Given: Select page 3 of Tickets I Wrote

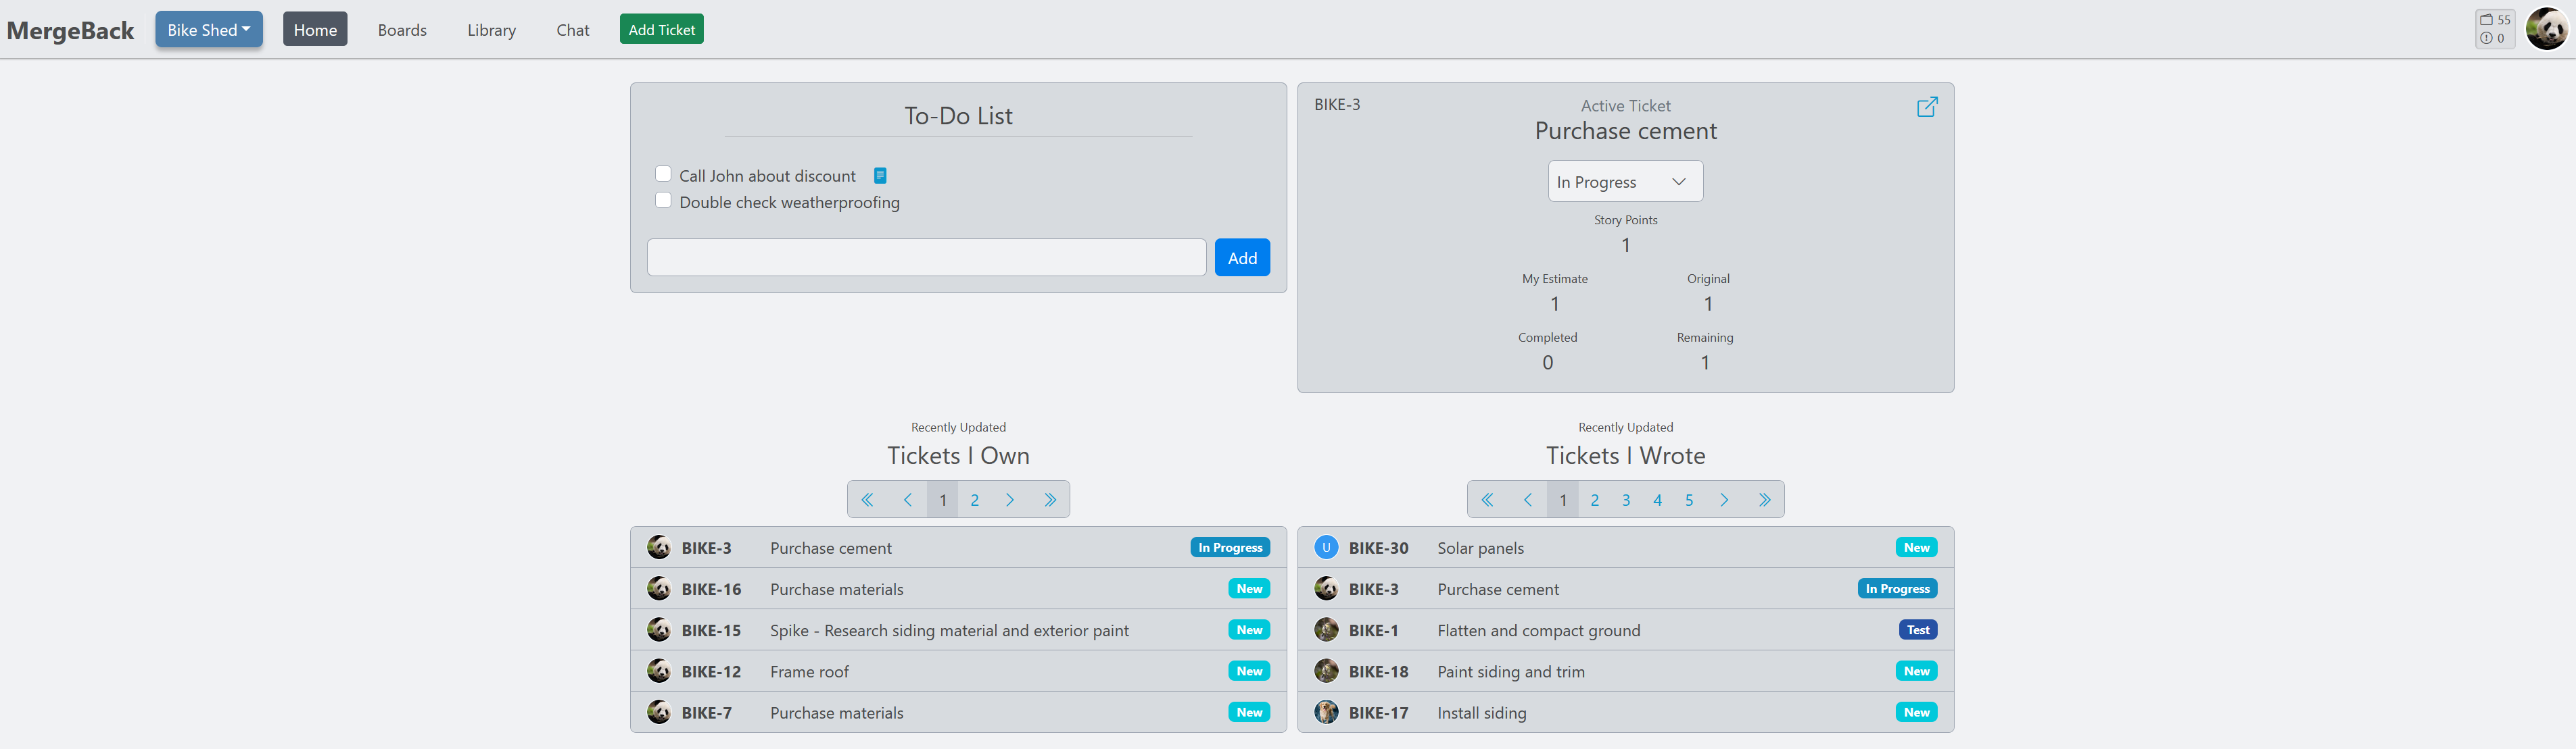Looking at the screenshot, I should click(x=1626, y=500).
